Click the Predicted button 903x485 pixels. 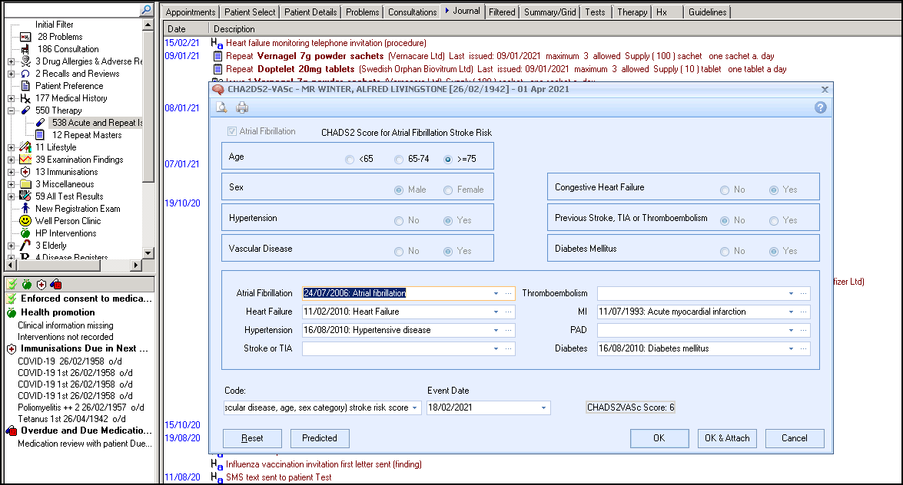click(x=320, y=438)
